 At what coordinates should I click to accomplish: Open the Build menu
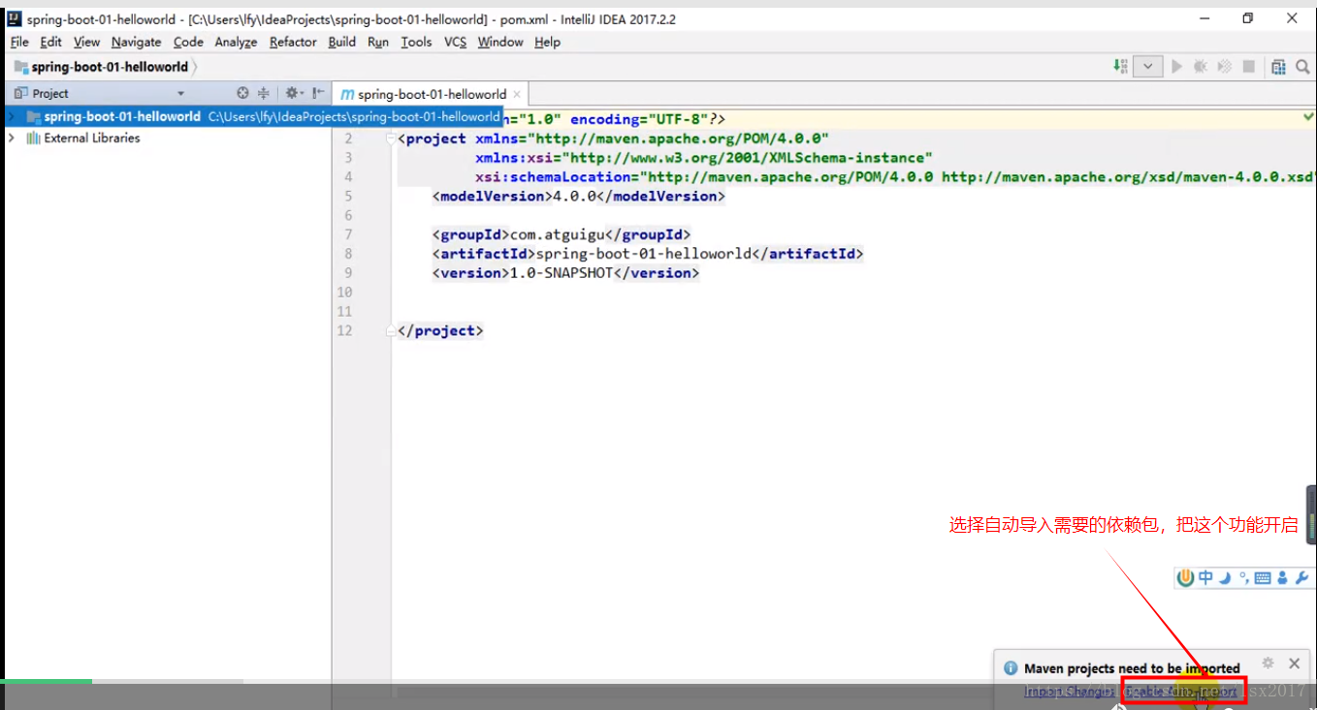tap(342, 42)
